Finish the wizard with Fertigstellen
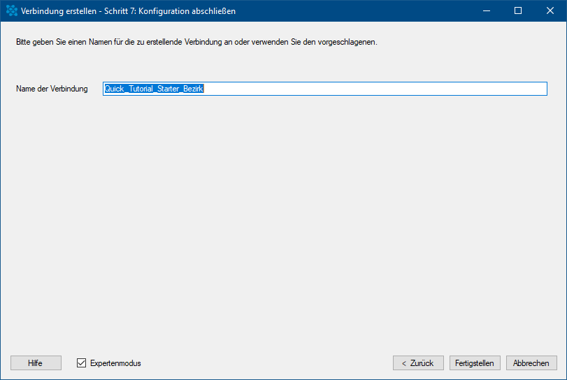The width and height of the screenshot is (567, 380). [475, 363]
